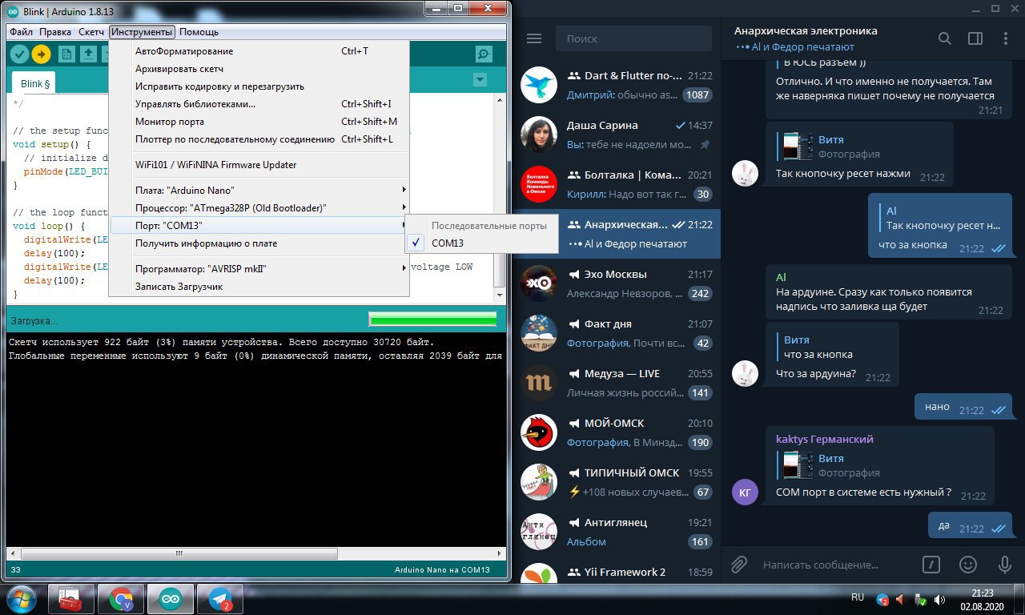Open the Chrome taskbar icon
This screenshot has width=1025, height=615.
tap(121, 599)
